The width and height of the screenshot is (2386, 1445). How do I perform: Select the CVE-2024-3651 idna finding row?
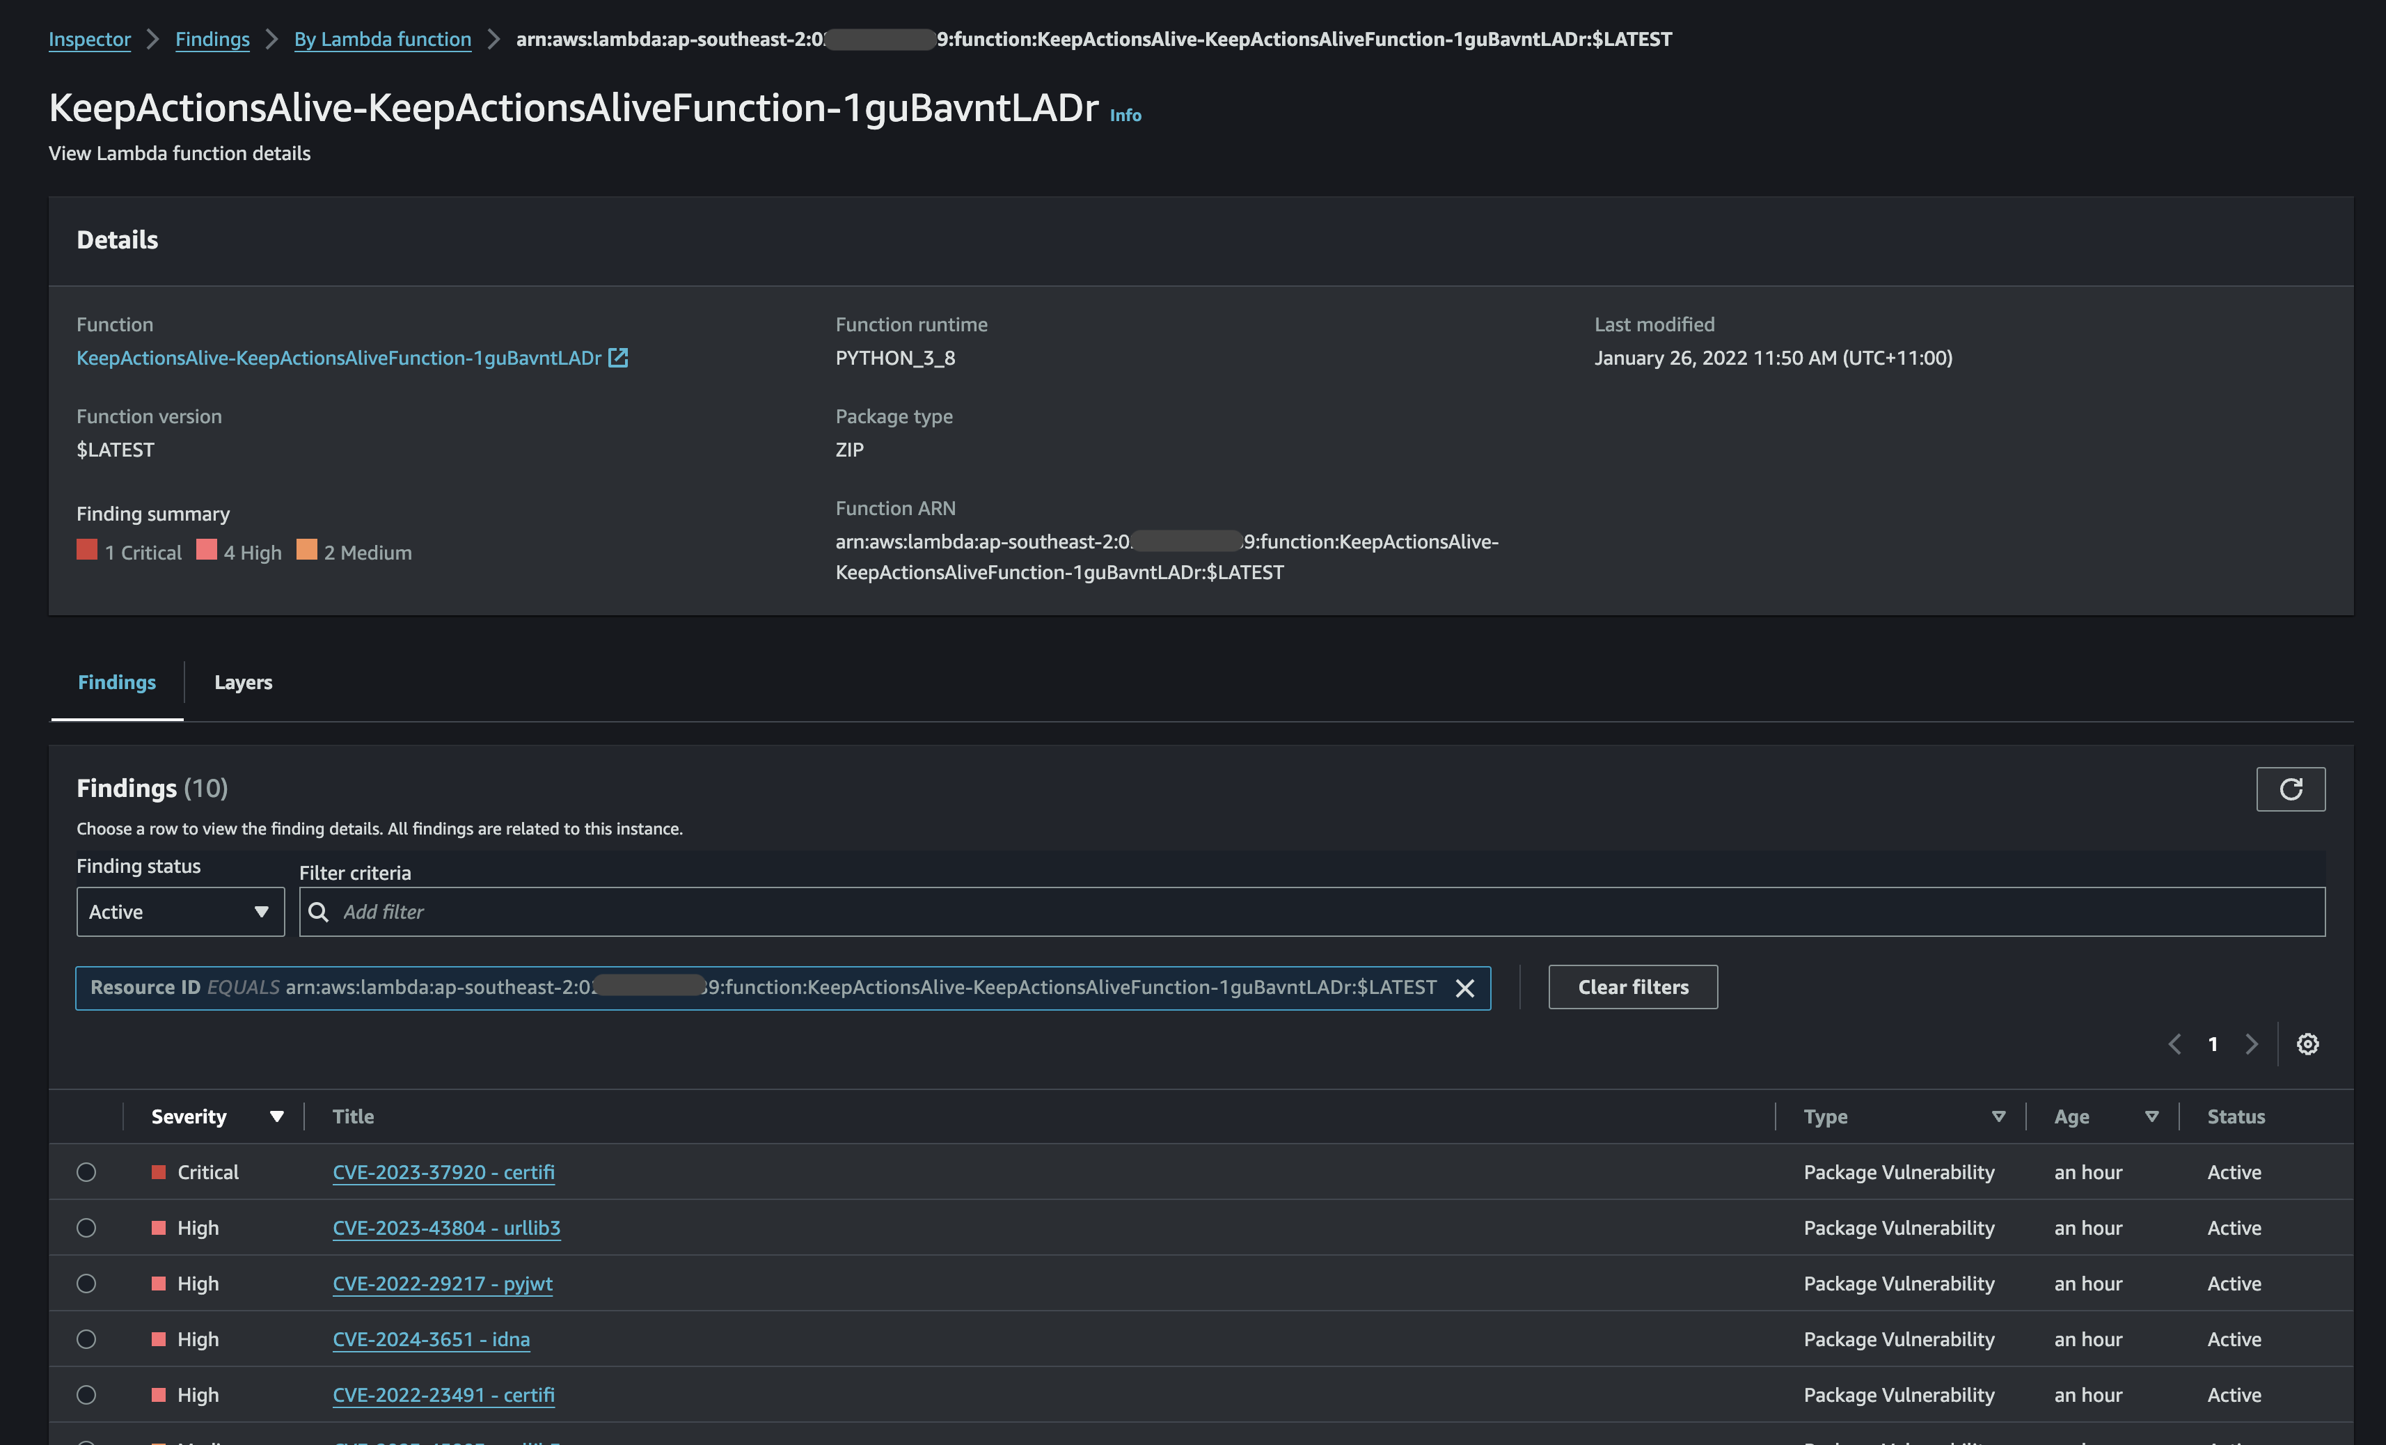86,1339
